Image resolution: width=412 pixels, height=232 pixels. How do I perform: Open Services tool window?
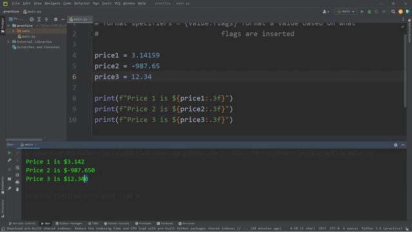pos(187,224)
